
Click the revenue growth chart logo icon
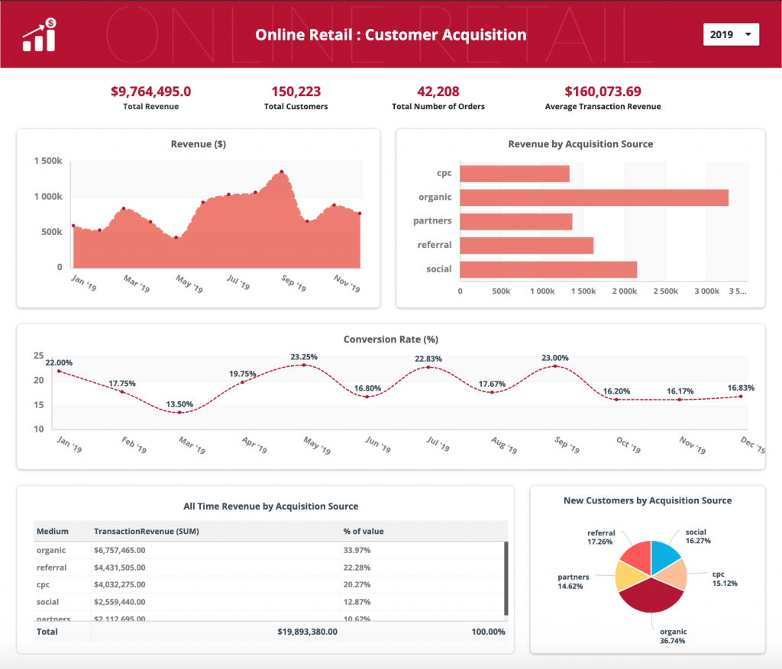coord(40,34)
